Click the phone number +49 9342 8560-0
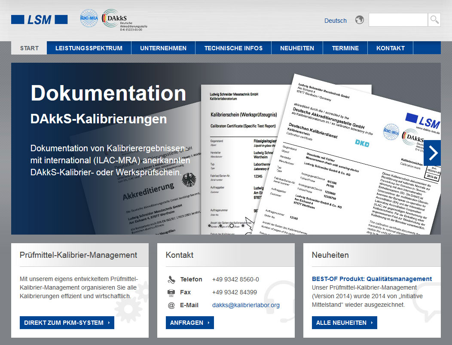The image size is (452, 345). pos(235,279)
